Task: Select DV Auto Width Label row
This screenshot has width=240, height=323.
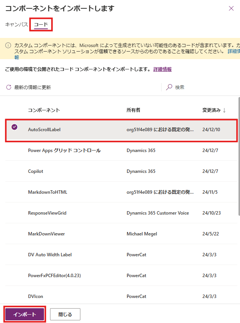Action: click(x=121, y=255)
